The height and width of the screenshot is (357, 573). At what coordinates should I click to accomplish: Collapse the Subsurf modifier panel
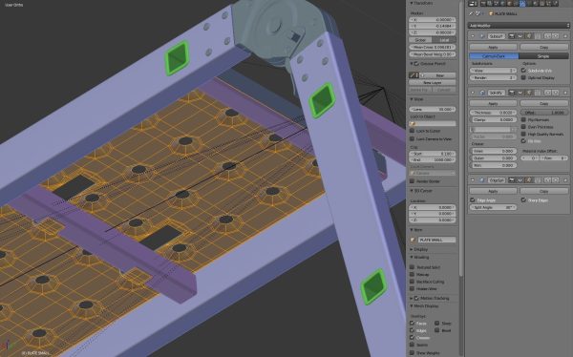tap(473, 36)
